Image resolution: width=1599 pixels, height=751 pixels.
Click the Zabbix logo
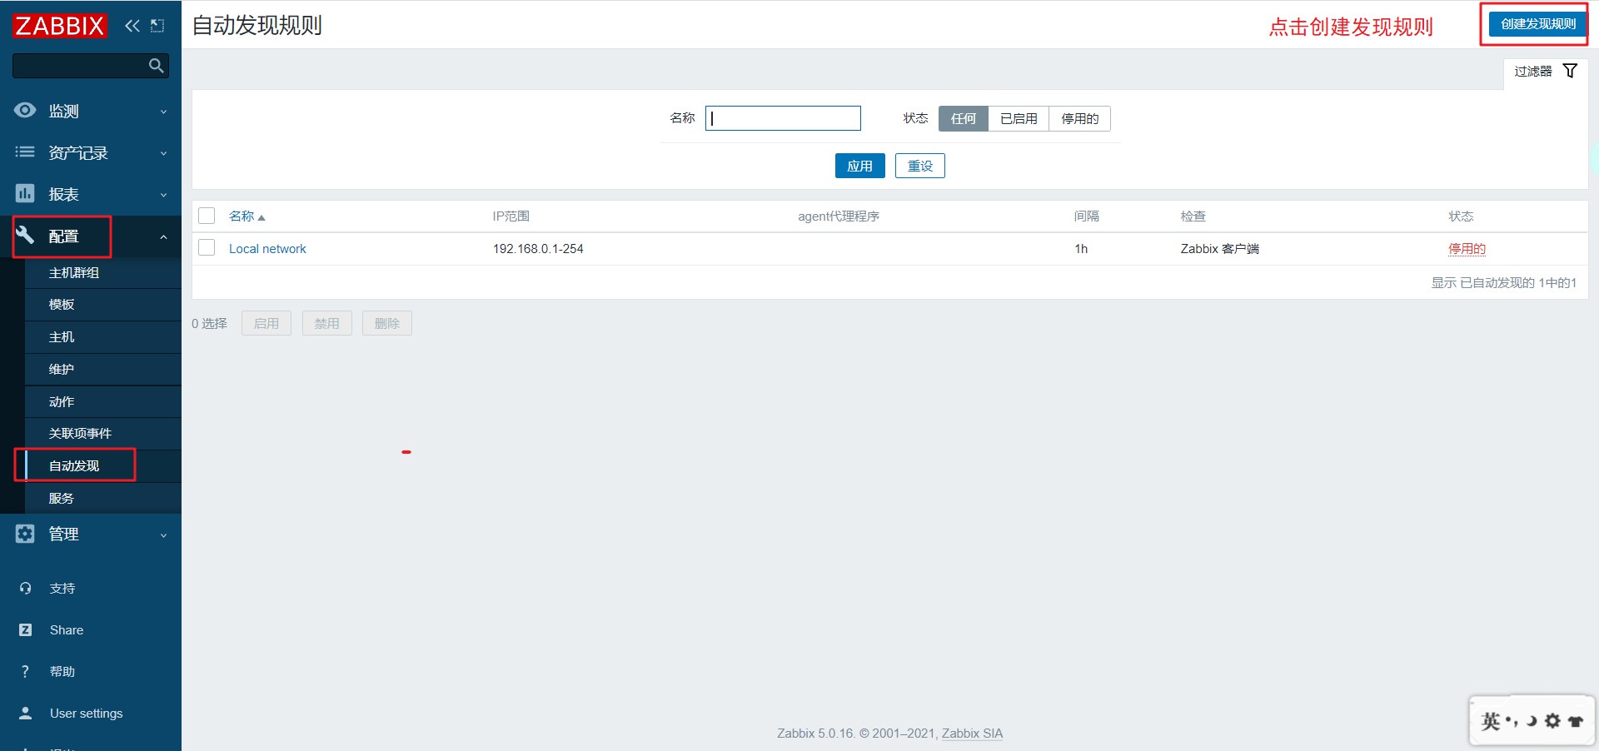[59, 26]
